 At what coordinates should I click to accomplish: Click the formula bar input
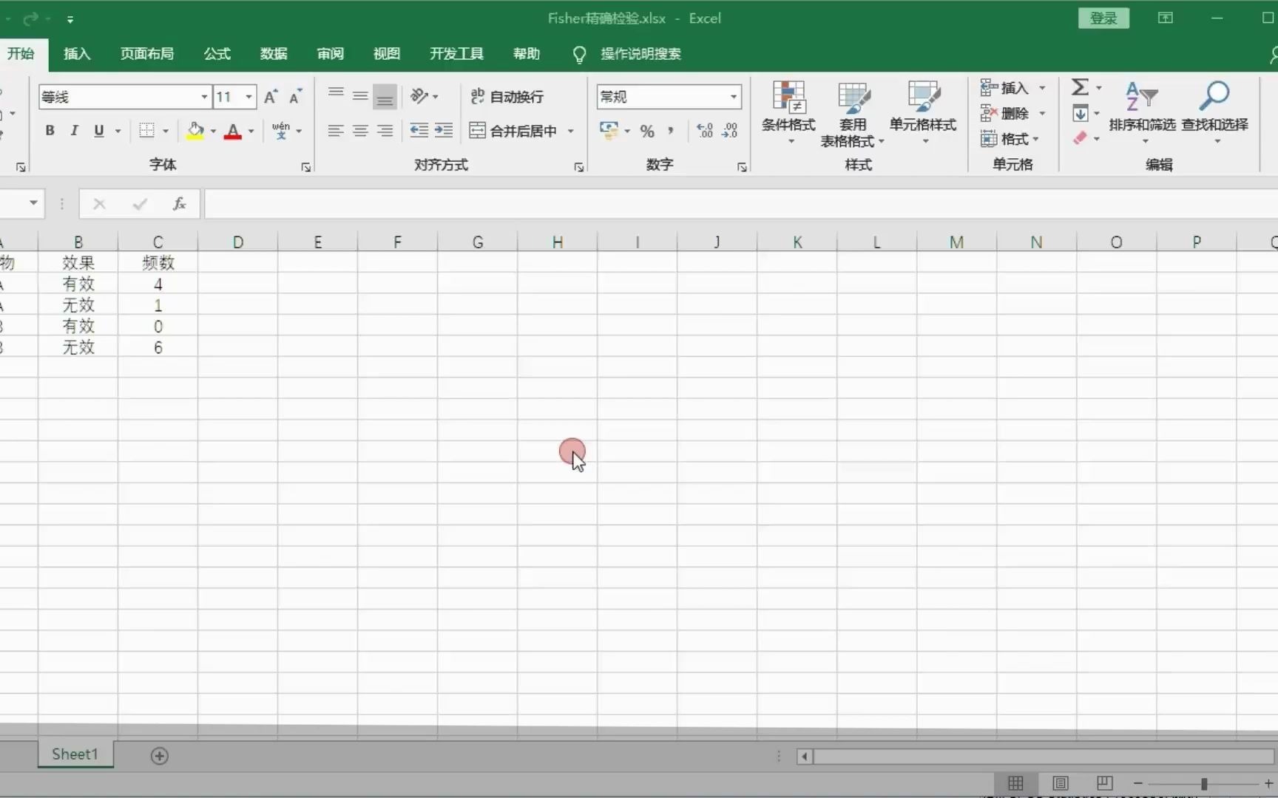[741, 204]
